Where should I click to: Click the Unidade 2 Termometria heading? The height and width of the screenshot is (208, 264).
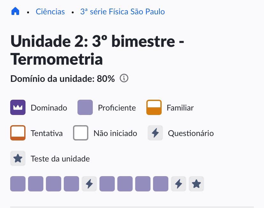point(97,50)
